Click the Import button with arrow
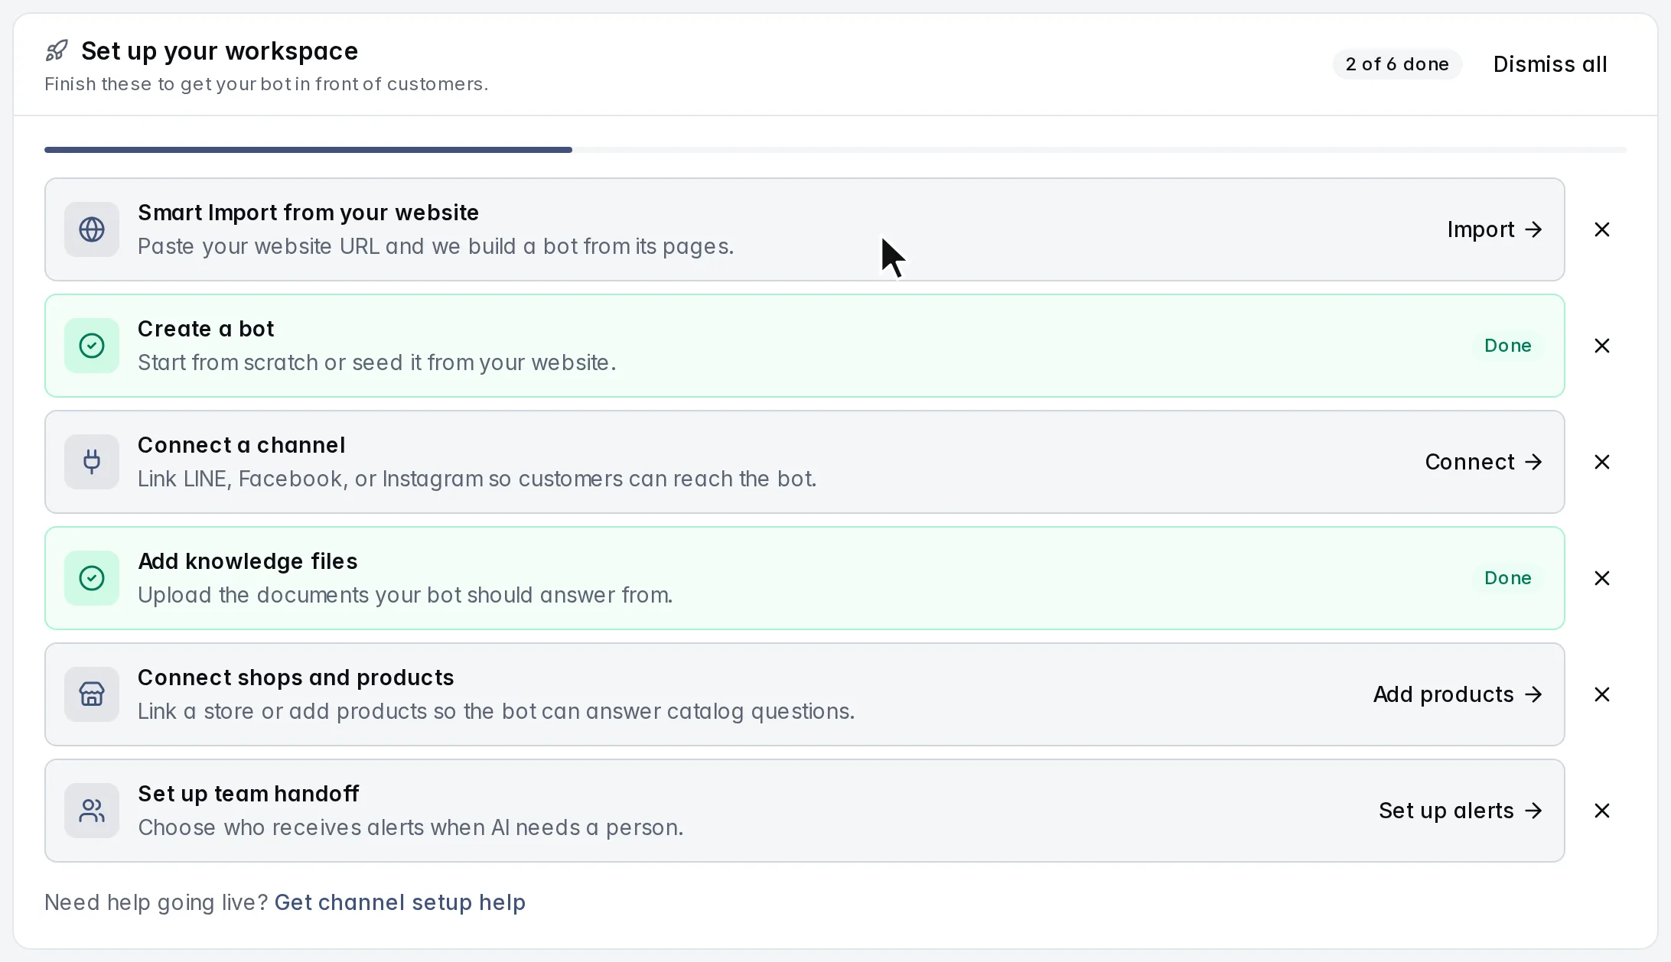This screenshot has height=962, width=1671. tap(1494, 229)
